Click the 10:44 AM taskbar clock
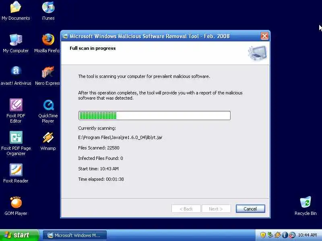322x241 pixels. 307,235
